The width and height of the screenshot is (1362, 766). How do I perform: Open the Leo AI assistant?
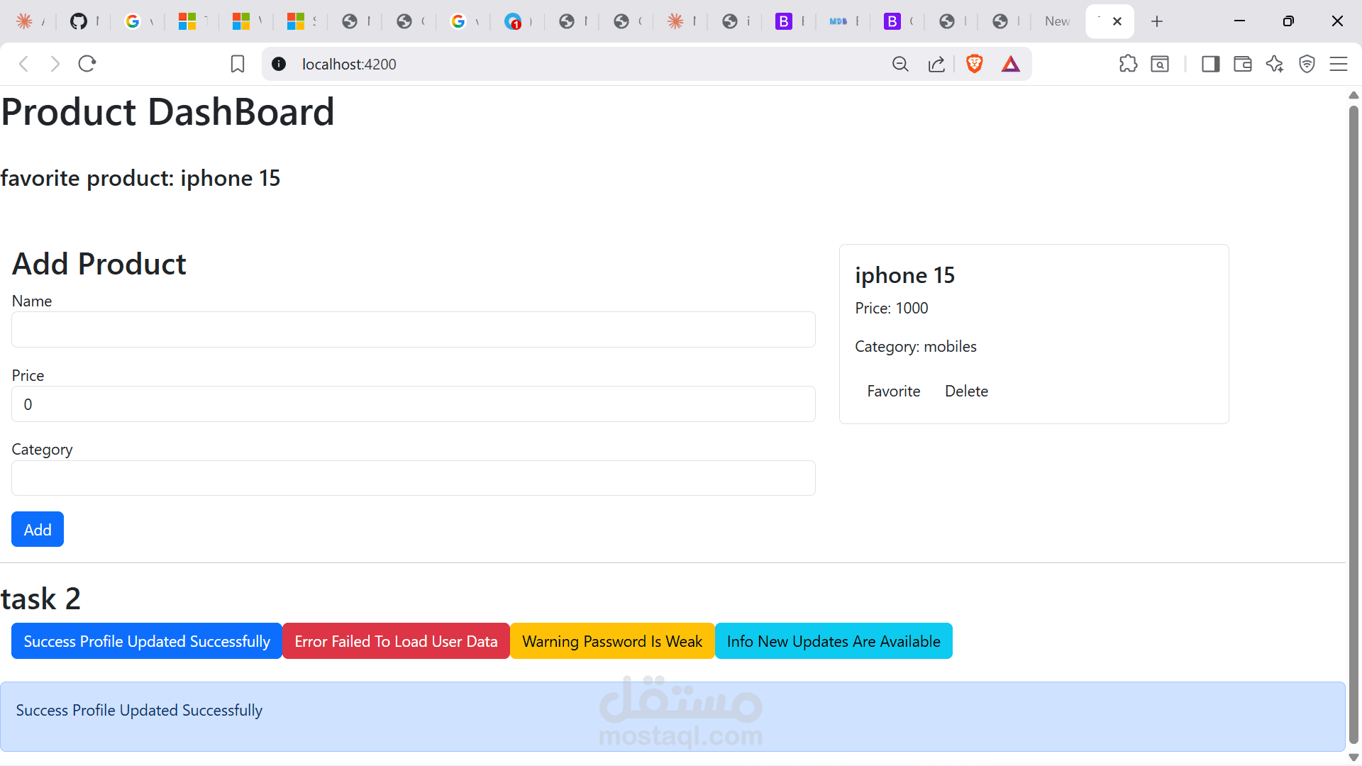(1275, 64)
